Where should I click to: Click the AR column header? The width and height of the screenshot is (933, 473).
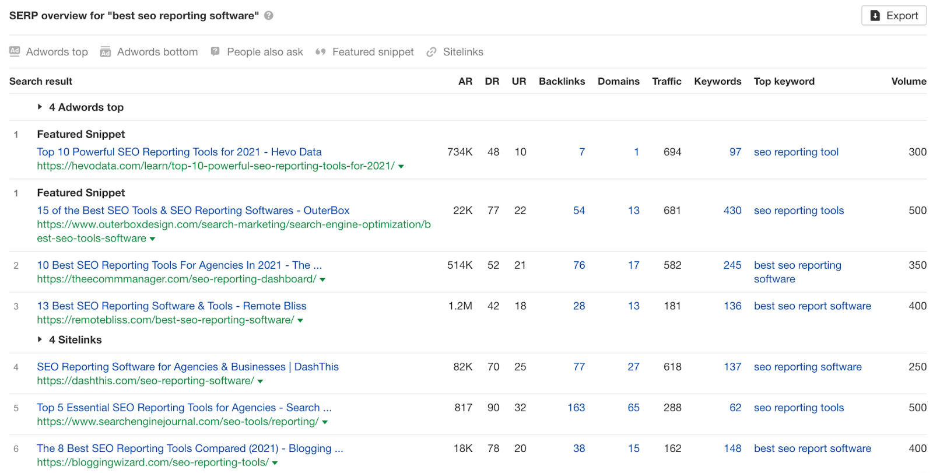click(x=465, y=82)
